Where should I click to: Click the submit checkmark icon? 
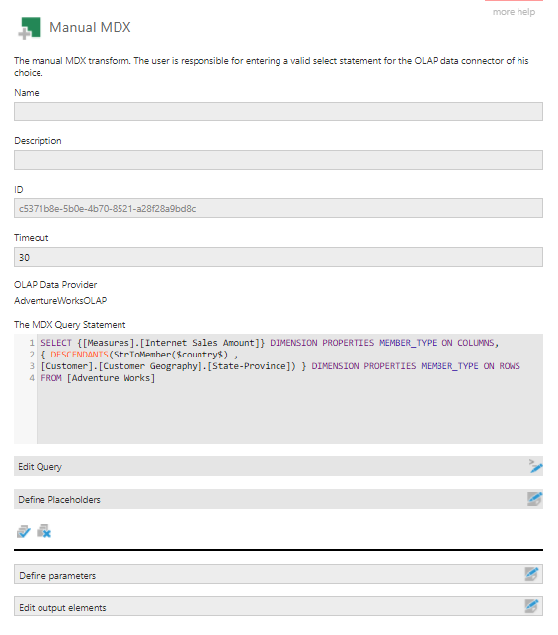point(24,531)
